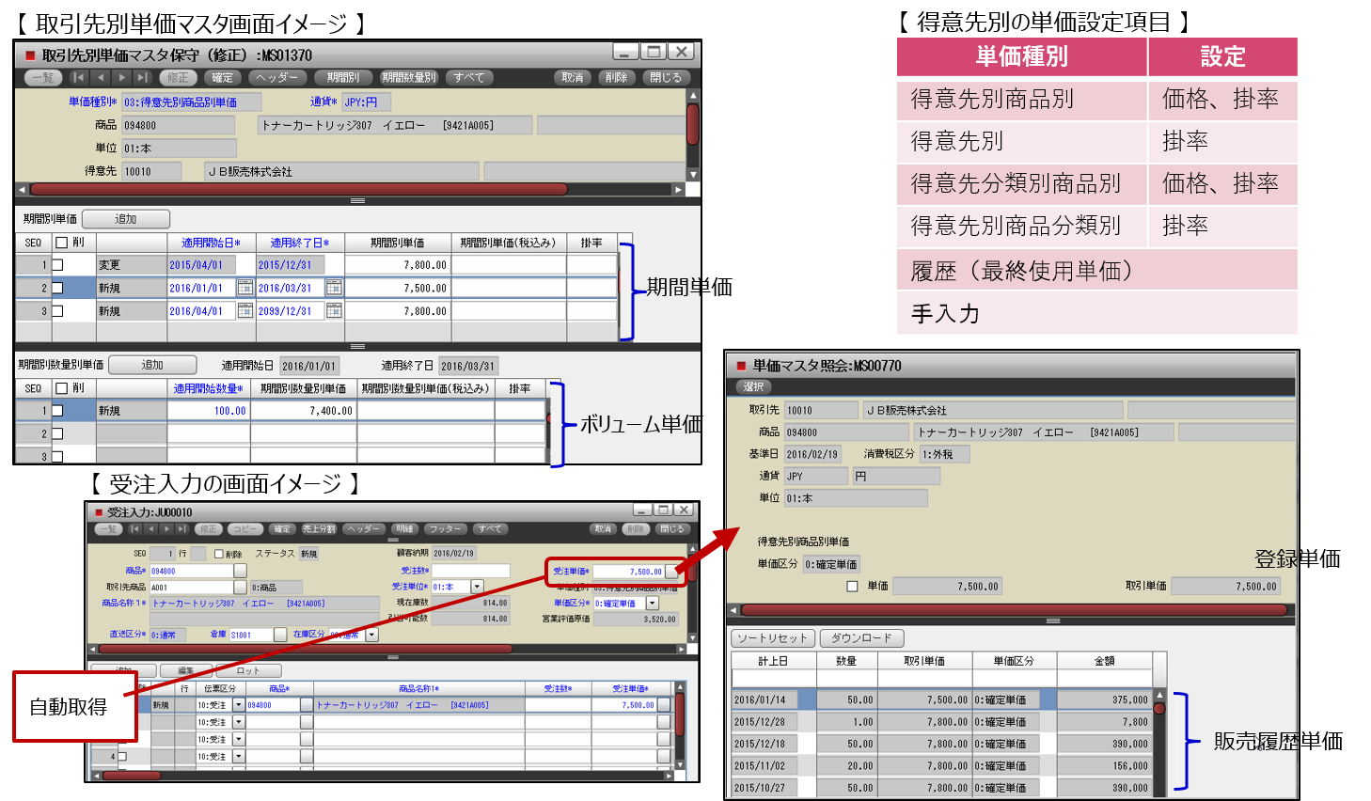The height and width of the screenshot is (801, 1371).
Task: Tick 削 checkbox for 期間別単価 row 2 (2016/01/01)
Action: tap(57, 288)
